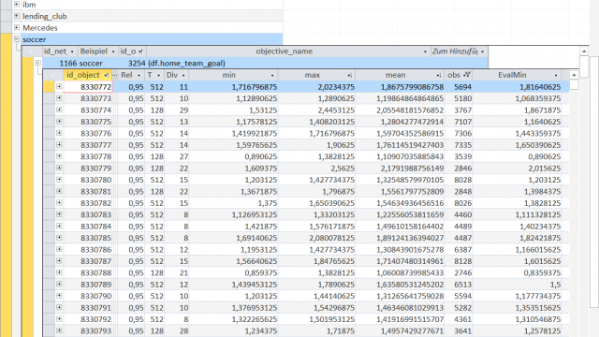Expand row 8330772 plus icon
Screen dimensions: 599x337
[x=59, y=86]
